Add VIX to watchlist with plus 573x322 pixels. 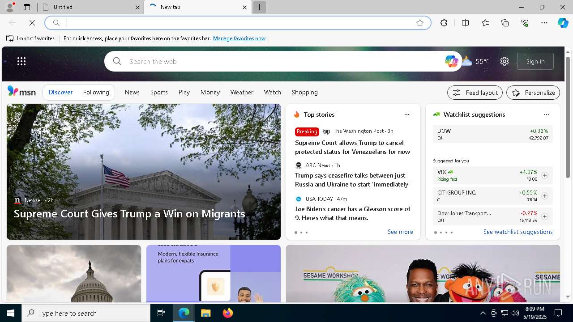tap(545, 175)
